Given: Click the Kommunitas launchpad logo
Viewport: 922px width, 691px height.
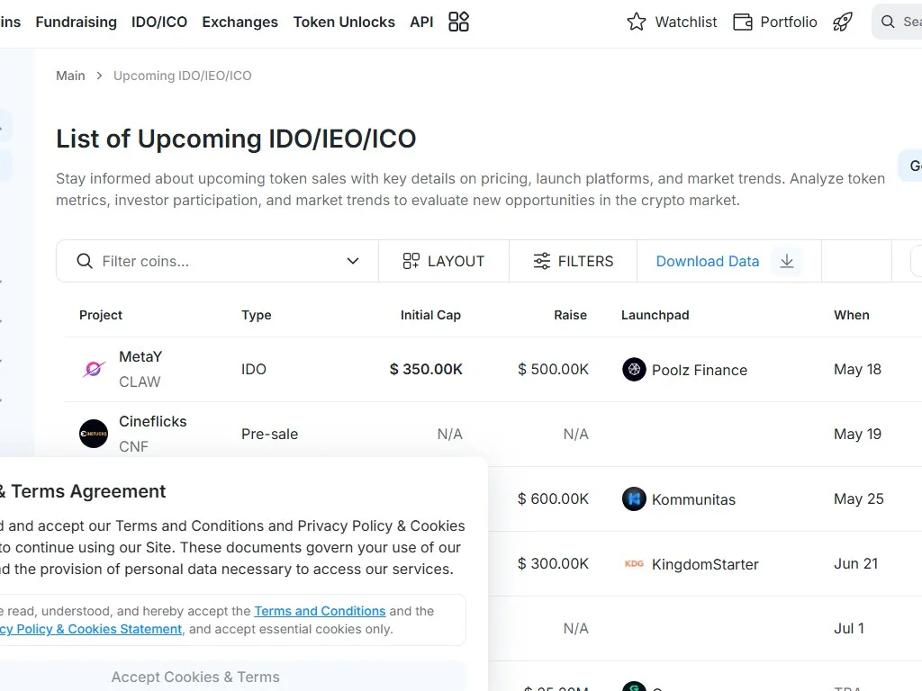Looking at the screenshot, I should 634,498.
